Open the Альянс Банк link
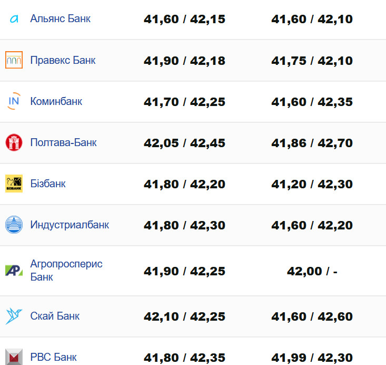The width and height of the screenshot is (386, 365). pyautogui.click(x=60, y=18)
